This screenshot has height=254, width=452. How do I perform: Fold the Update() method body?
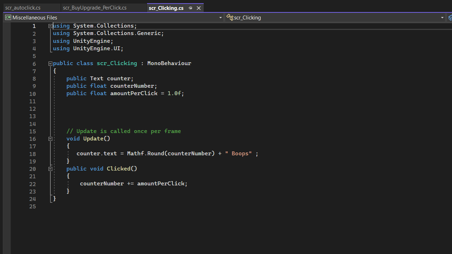(x=50, y=139)
